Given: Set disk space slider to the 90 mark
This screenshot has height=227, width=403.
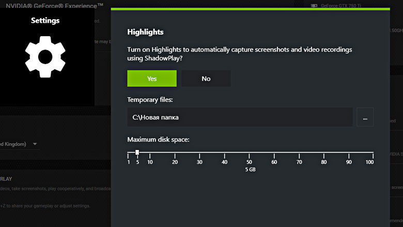Looking at the screenshot, I should pos(349,153).
